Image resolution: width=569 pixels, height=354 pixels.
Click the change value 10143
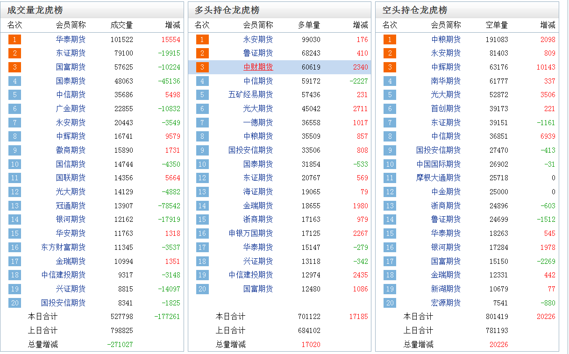546,67
